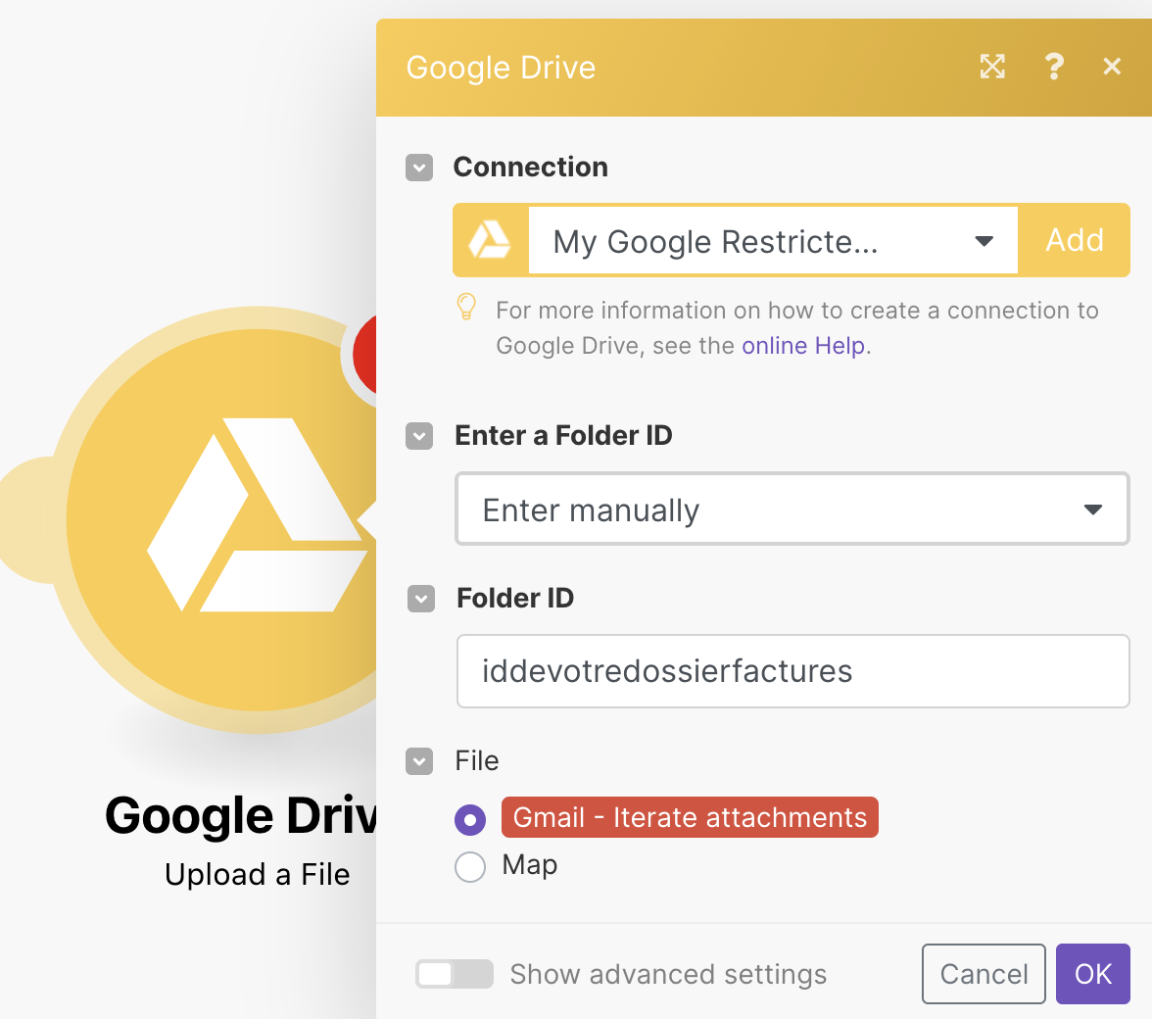Open help via the question mark icon

coord(1054,67)
